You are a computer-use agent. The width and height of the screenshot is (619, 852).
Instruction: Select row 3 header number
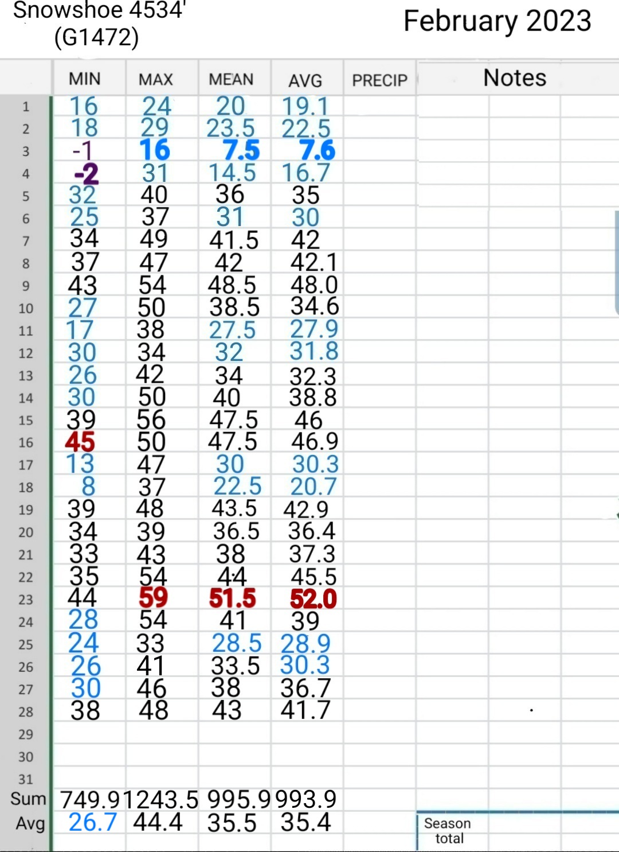coord(26,151)
